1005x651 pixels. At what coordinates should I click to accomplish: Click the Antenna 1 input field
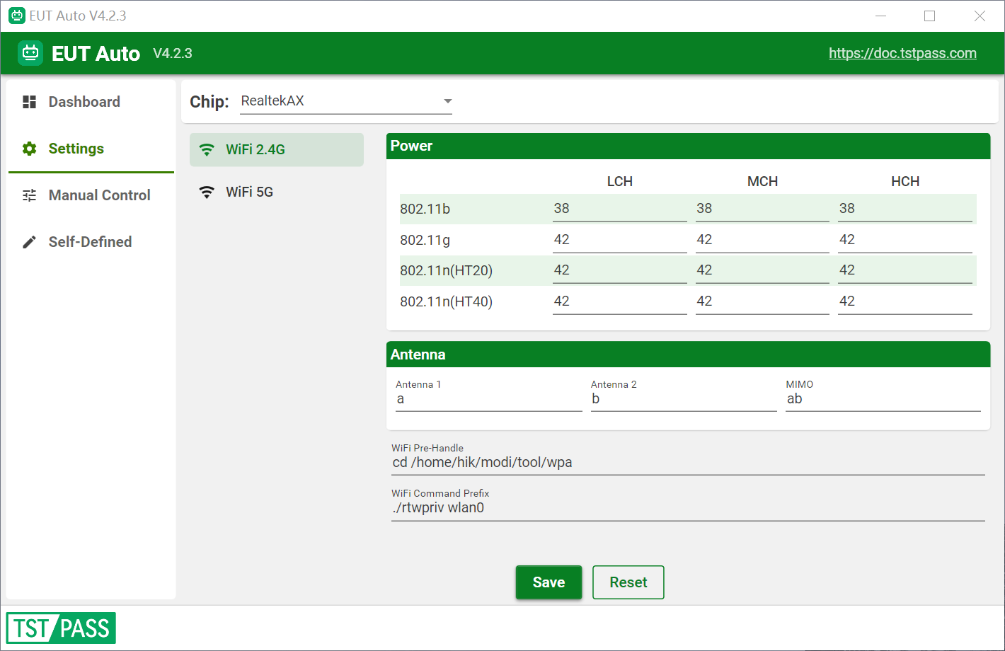488,395
